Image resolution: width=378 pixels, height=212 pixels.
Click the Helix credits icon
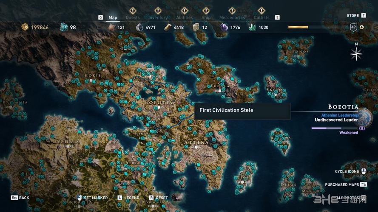pos(64,27)
